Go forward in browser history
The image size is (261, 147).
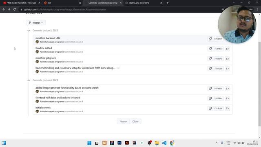click(x=9, y=9)
